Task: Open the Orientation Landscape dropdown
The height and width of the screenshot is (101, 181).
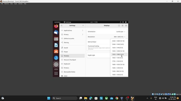Action: [121, 32]
